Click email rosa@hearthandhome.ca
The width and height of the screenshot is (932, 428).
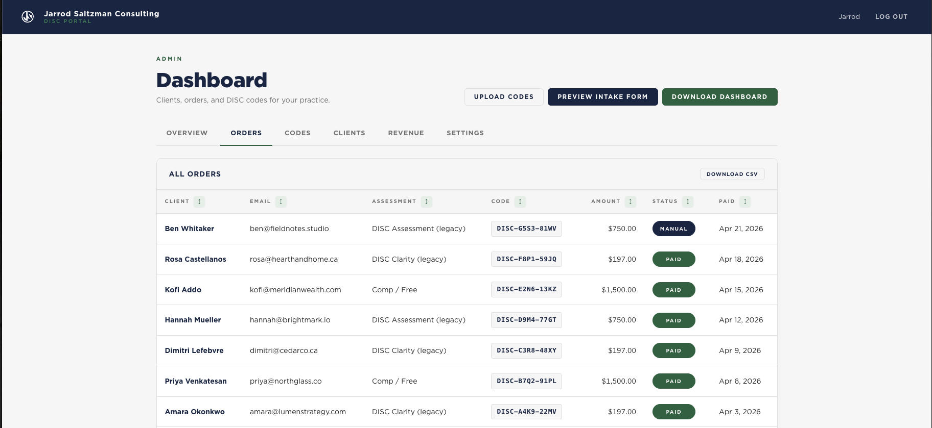(x=294, y=259)
